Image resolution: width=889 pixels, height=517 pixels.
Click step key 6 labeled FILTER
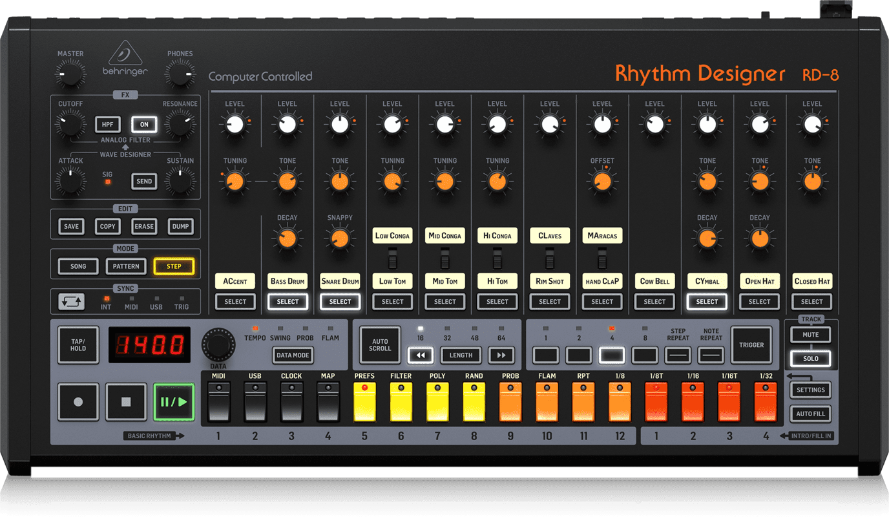pos(401,402)
